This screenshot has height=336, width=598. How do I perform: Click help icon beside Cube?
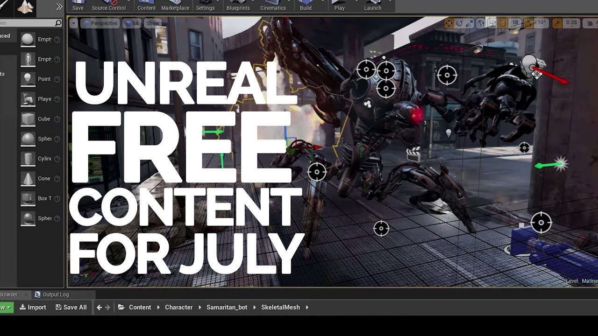(57, 119)
